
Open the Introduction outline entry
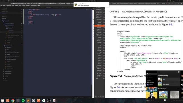click(x=99, y=13)
